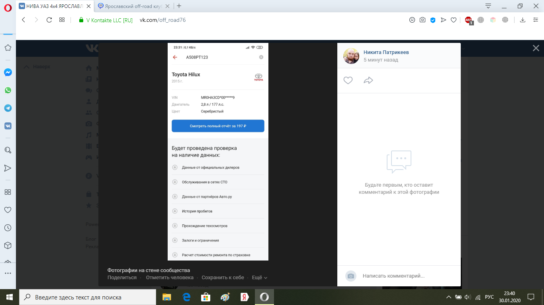The image size is (544, 305).
Task: Switch РУС input language indicator
Action: 490,297
